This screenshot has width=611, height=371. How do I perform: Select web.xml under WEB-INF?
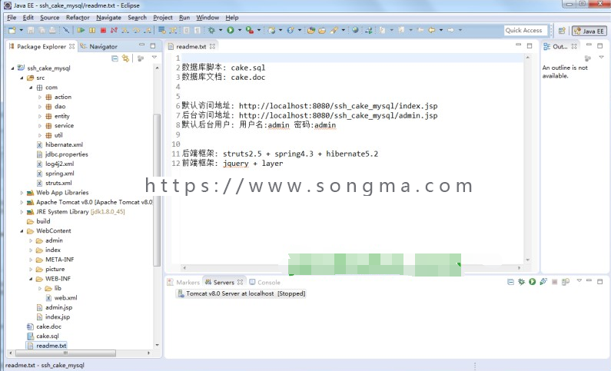tap(61, 298)
